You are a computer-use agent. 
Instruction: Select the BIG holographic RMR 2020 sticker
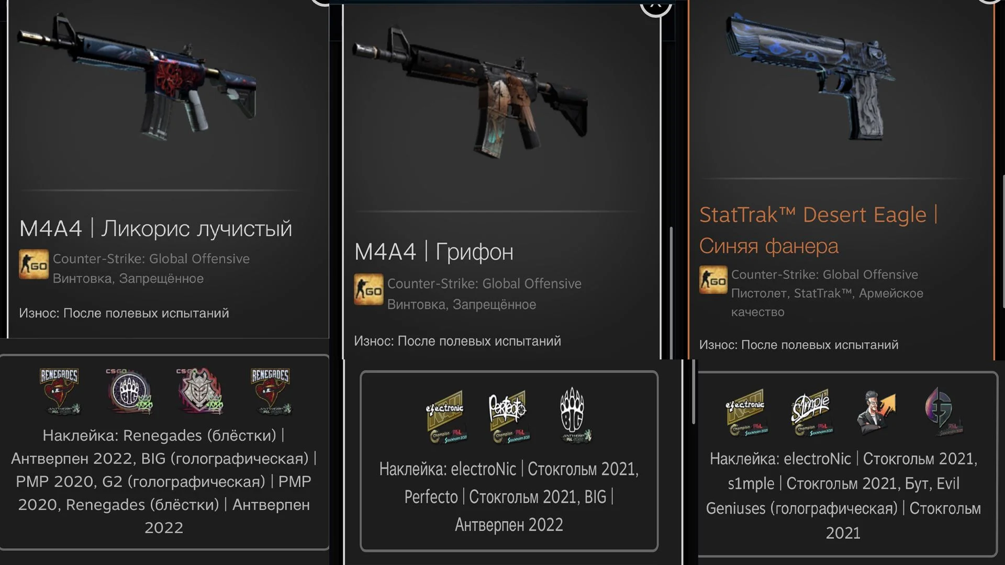(130, 391)
